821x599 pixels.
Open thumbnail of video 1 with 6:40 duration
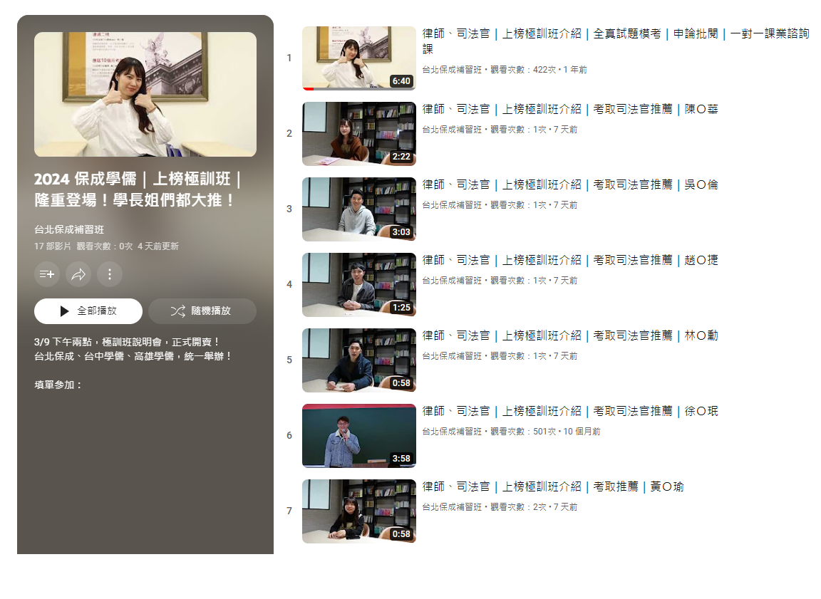pos(359,58)
